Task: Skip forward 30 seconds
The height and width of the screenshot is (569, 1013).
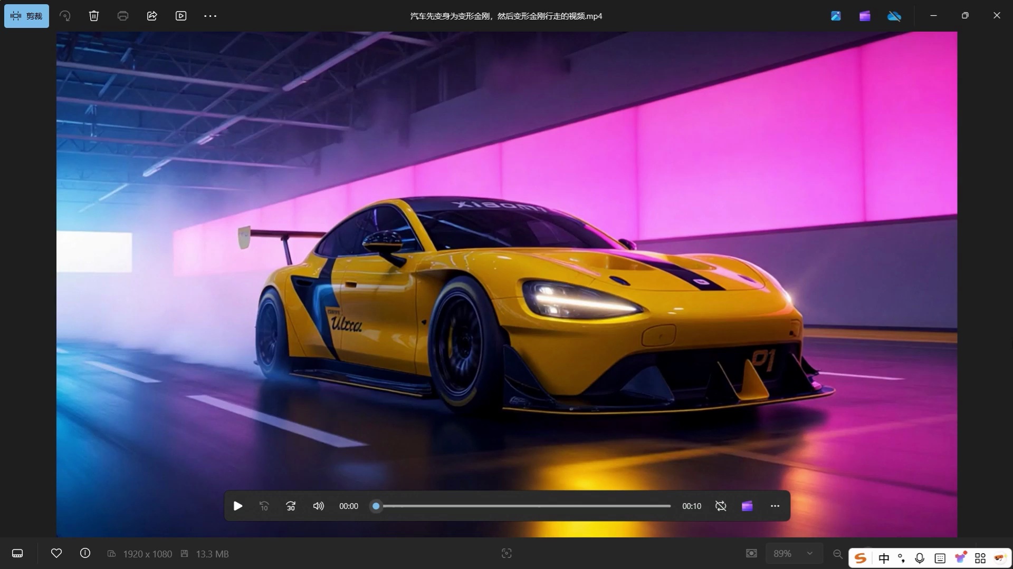Action: [x=291, y=506]
